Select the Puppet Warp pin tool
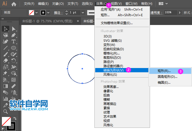192x131 pixels. (5, 73)
